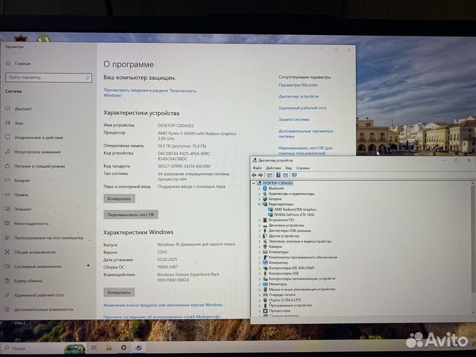The image size is (476, 357).
Task: Open Защита системы link
Action: pos(294,120)
